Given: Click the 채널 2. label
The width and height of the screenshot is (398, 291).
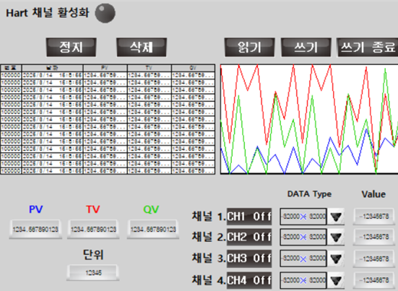Looking at the screenshot, I should click(209, 237).
